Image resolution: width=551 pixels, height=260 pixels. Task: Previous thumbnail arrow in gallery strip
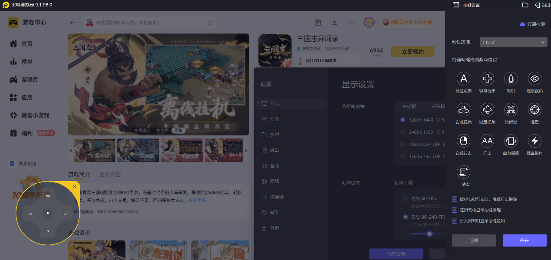click(71, 150)
